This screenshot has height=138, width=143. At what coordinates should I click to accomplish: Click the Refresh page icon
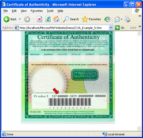[x=48, y=19]
